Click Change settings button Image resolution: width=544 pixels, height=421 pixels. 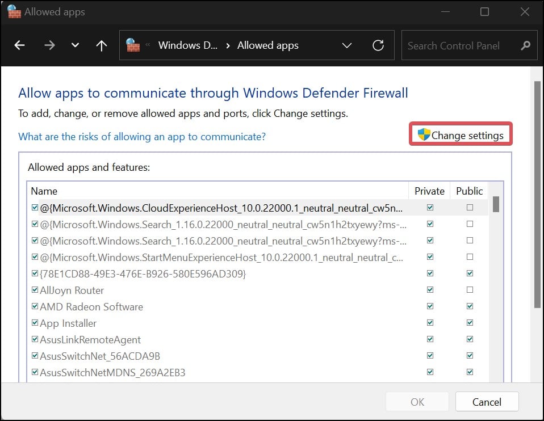coord(461,134)
